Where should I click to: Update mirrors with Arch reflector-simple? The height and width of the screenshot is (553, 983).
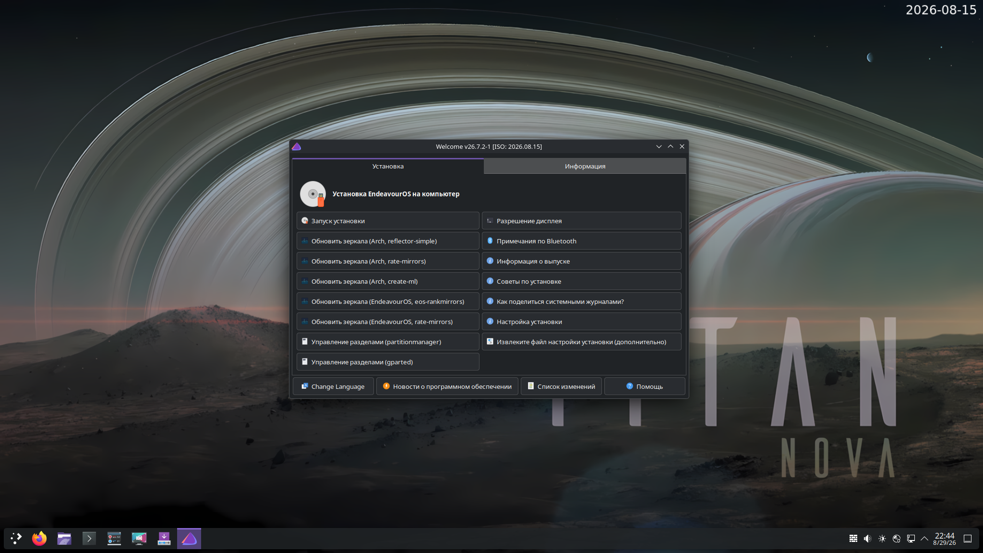pyautogui.click(x=388, y=241)
